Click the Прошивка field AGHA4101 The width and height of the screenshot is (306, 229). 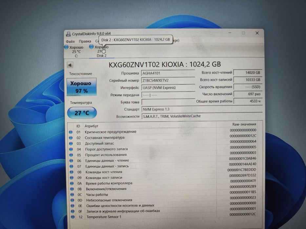tap(168, 73)
